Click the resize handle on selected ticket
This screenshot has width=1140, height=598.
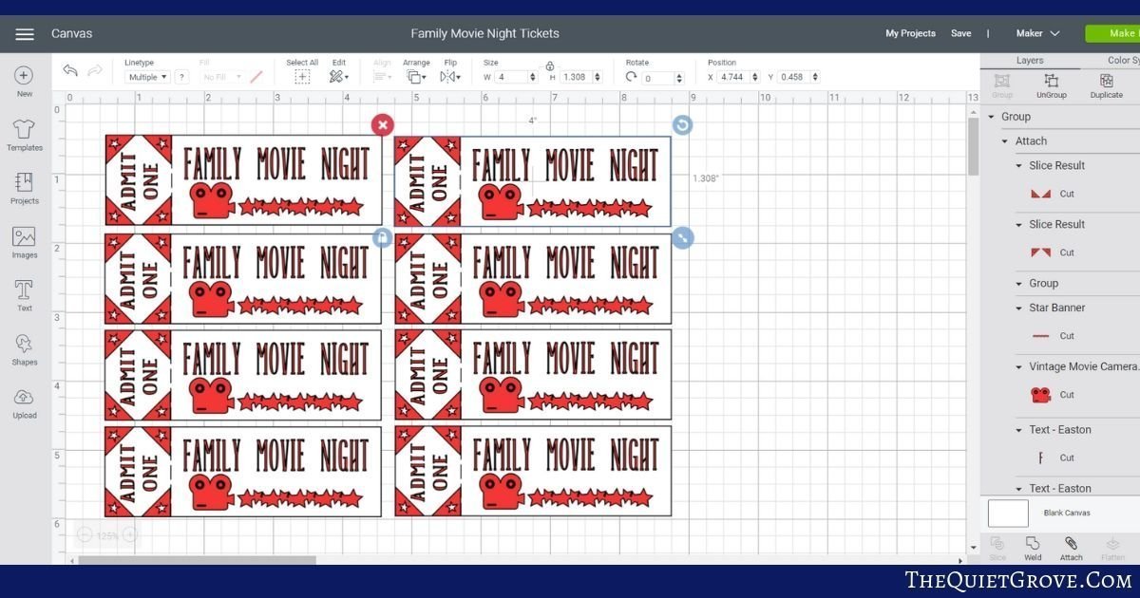682,237
